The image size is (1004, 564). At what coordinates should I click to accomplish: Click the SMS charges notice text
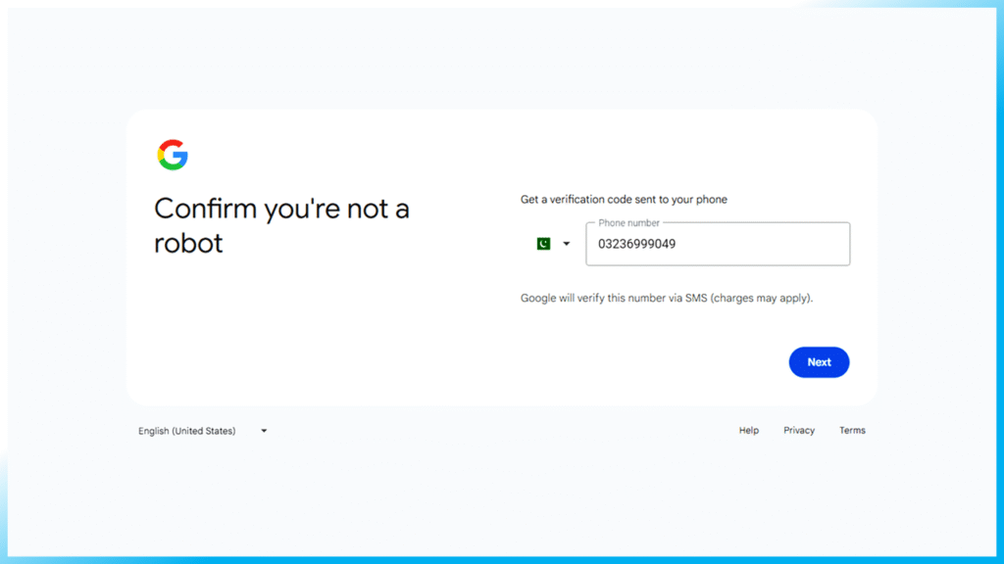[666, 298]
